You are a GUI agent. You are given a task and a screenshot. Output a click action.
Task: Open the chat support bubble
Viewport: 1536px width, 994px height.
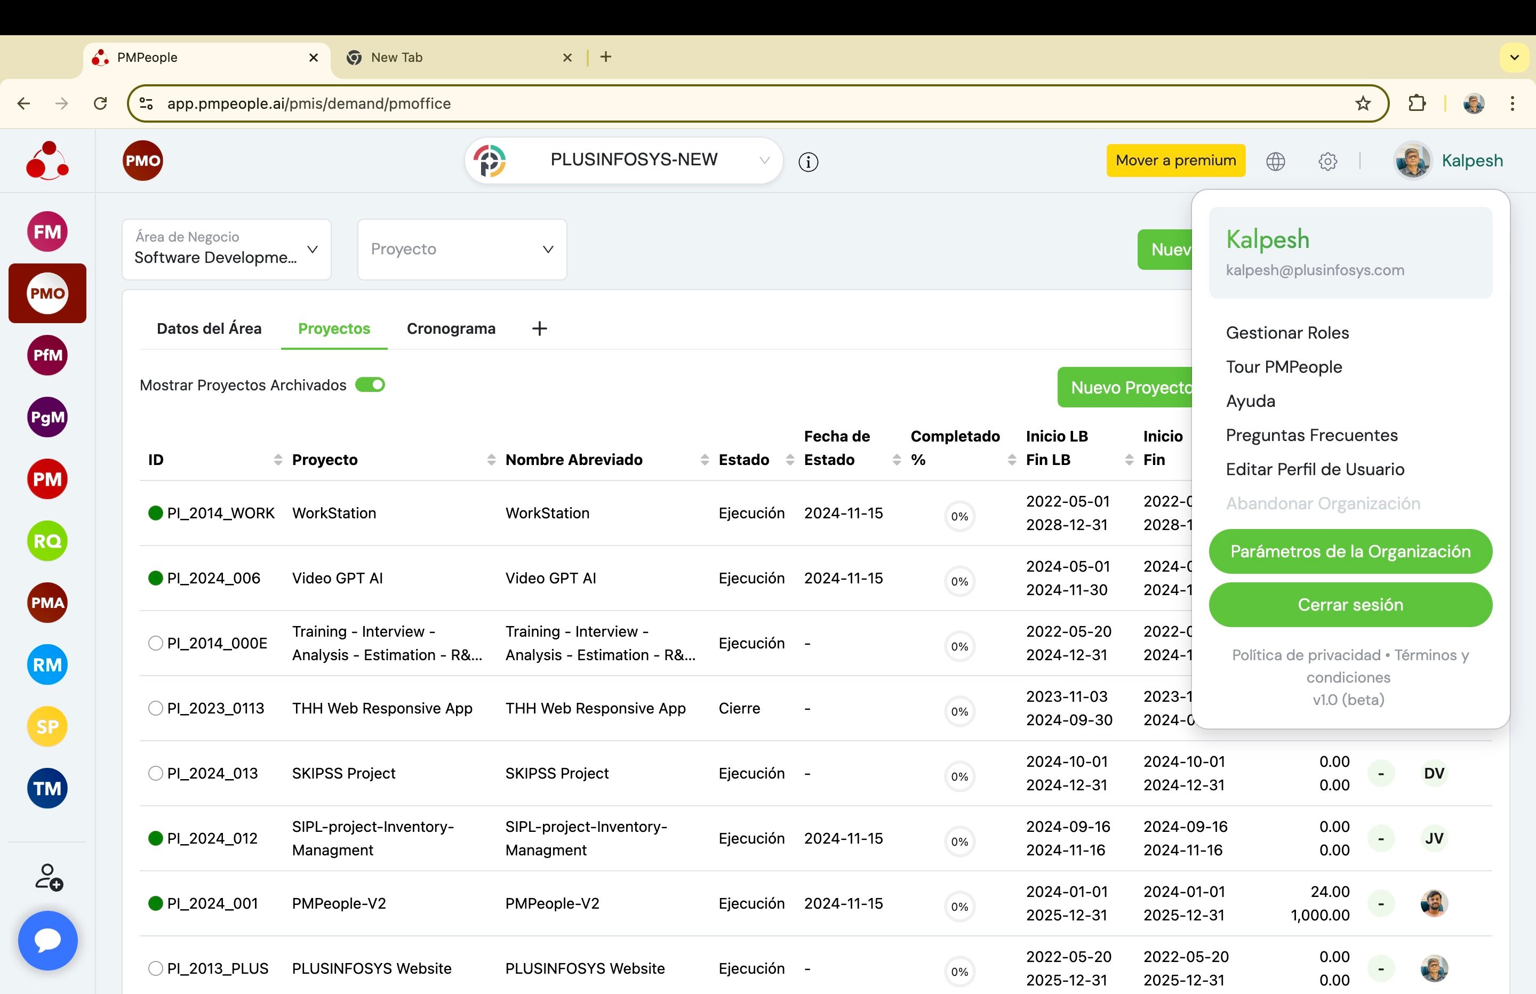click(48, 941)
